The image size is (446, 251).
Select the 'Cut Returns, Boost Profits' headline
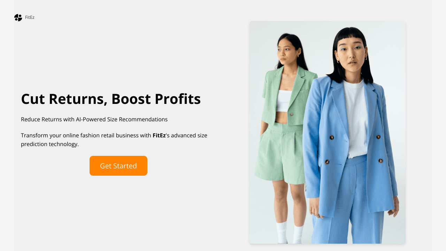111,99
